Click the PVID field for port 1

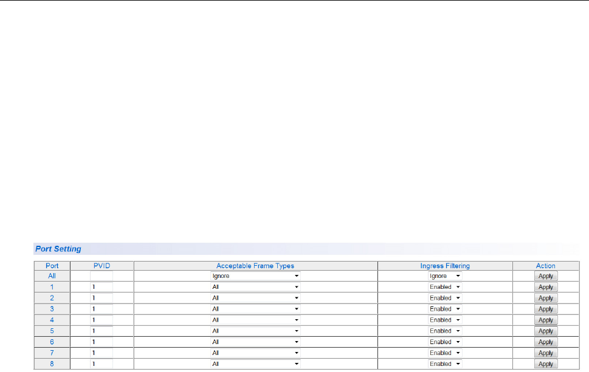pos(102,287)
